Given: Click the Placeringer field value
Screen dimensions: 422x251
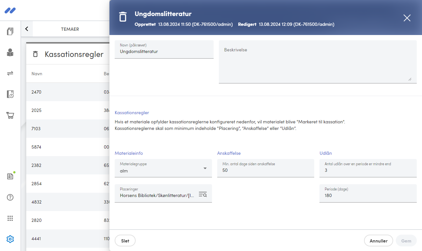Looking at the screenshot, I should click(x=157, y=195).
